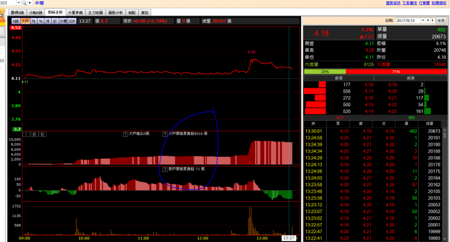
Task: Click the magnifier search icon beside stock code
Action: pyautogui.click(x=24, y=3)
